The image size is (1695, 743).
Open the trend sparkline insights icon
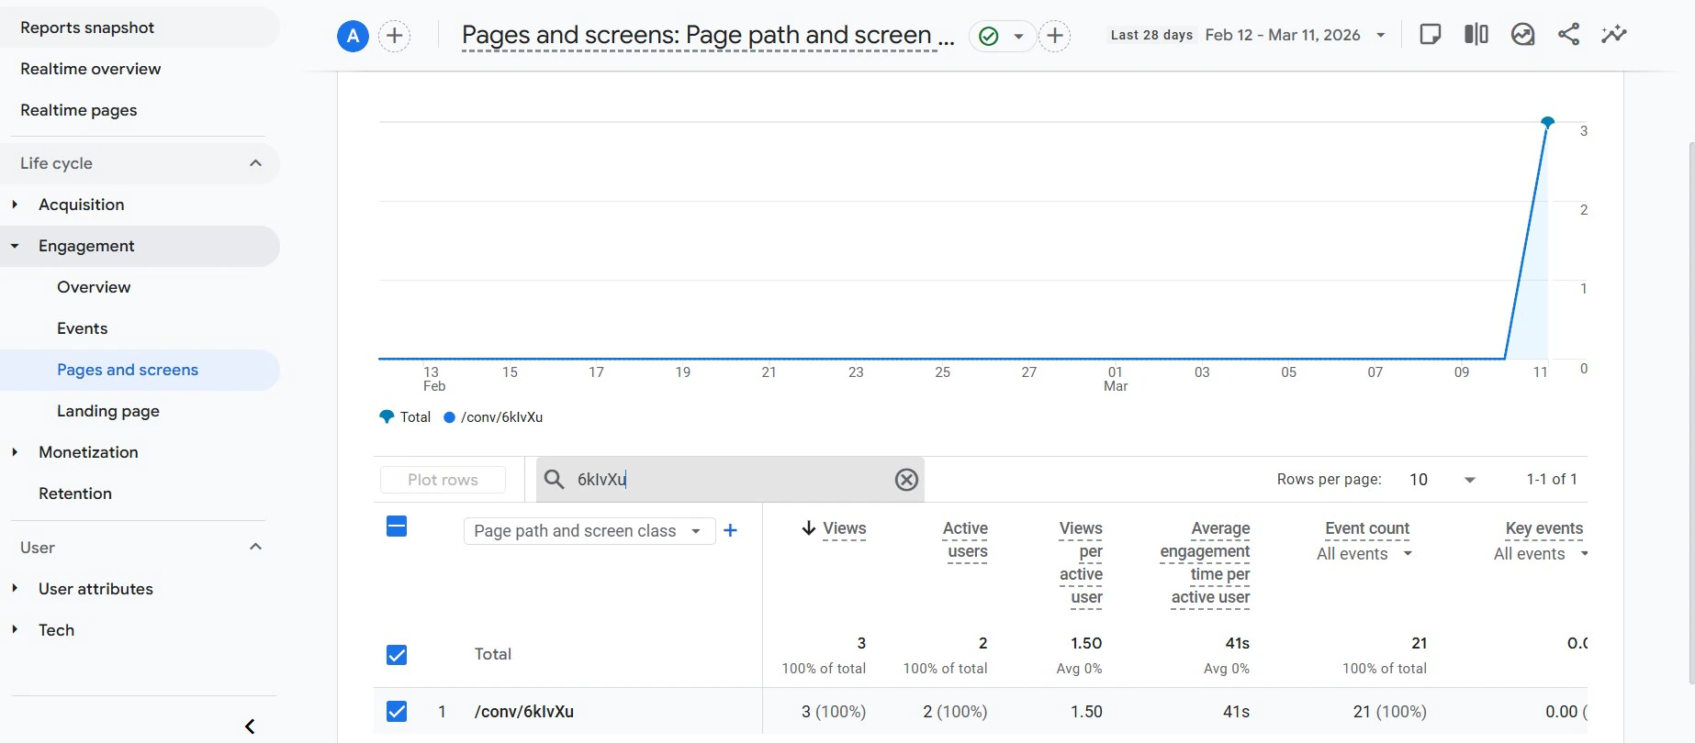1614,35
